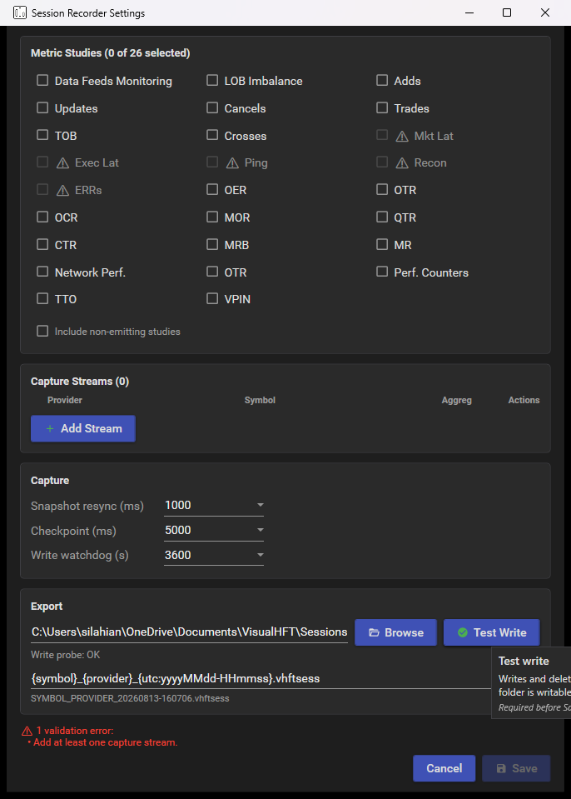571x799 pixels.
Task: Click the 'Snapshot resync (ms)' label
Action: click(87, 506)
